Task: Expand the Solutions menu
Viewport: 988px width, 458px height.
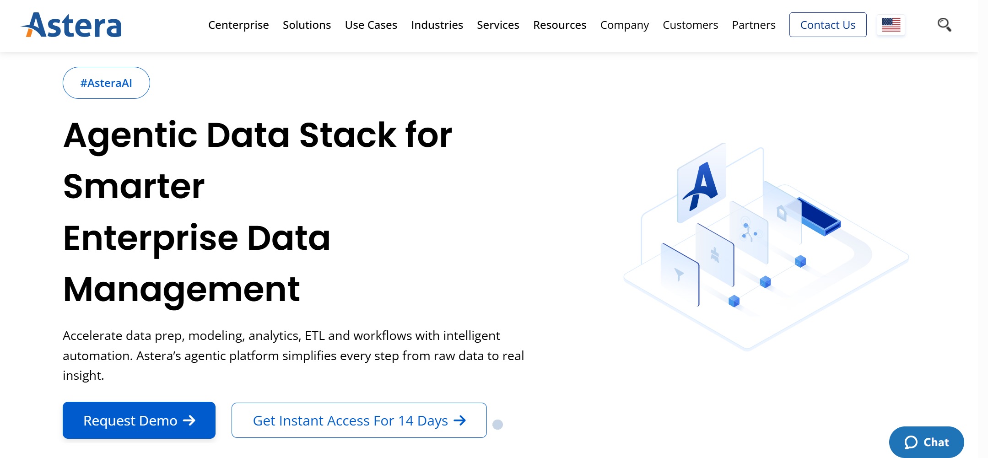Action: click(307, 25)
